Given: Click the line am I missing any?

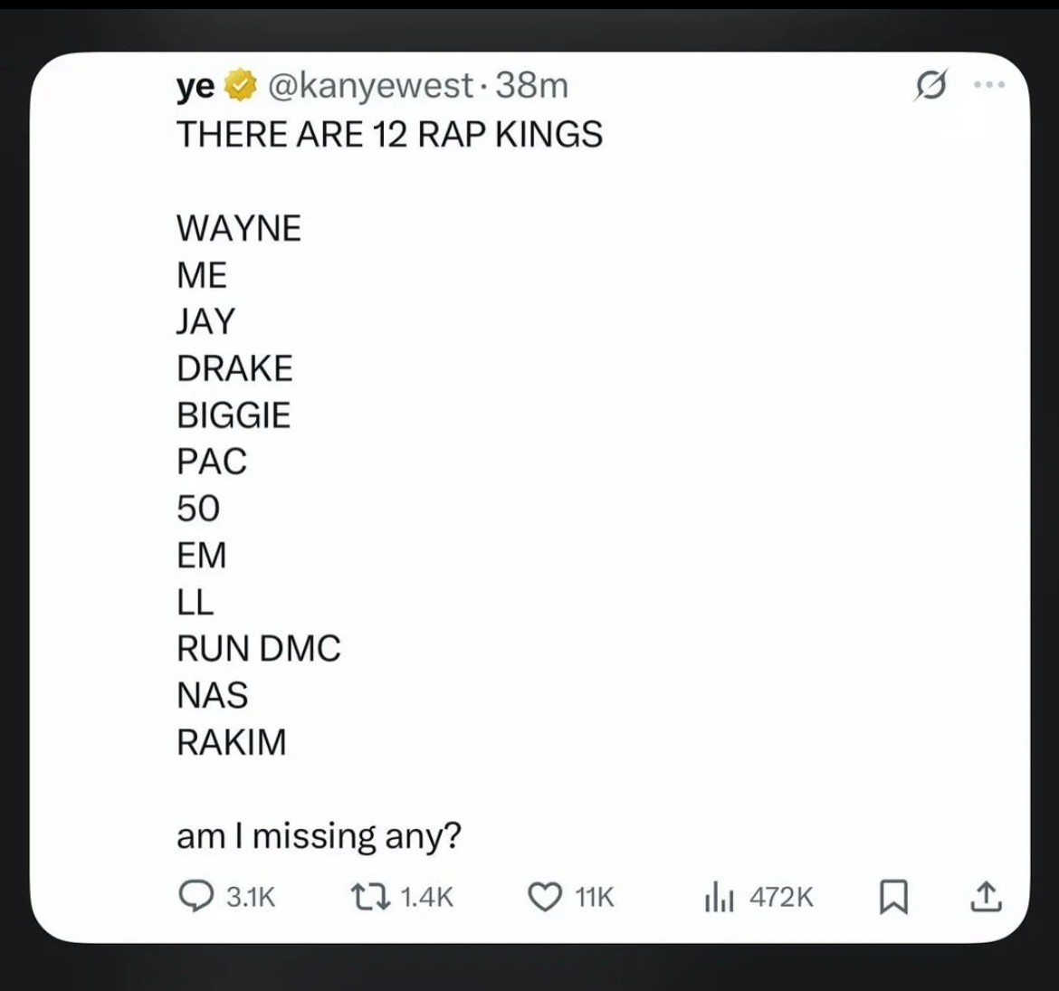Looking at the screenshot, I should pyautogui.click(x=319, y=837).
